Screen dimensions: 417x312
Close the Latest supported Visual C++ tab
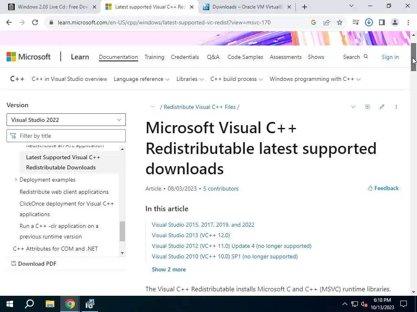(x=192, y=7)
